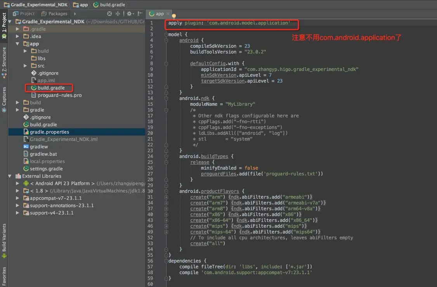Select app.iml file
The width and height of the screenshot is (437, 287).
(x=43, y=81)
